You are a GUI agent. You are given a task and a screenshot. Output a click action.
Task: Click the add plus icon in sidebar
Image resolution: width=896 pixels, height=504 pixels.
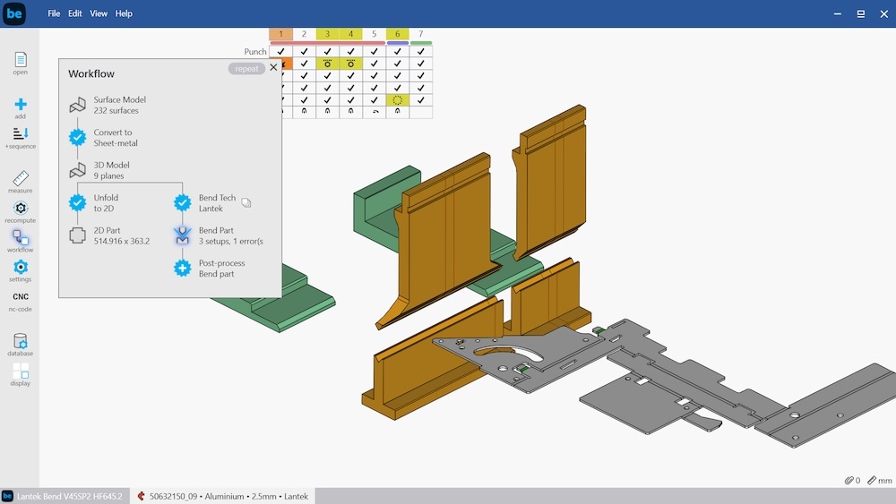[x=21, y=105]
